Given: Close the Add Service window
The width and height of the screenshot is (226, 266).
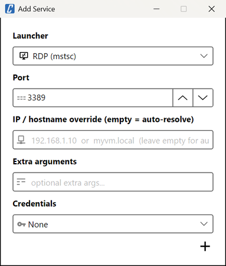Looking at the screenshot, I should point(212,9).
